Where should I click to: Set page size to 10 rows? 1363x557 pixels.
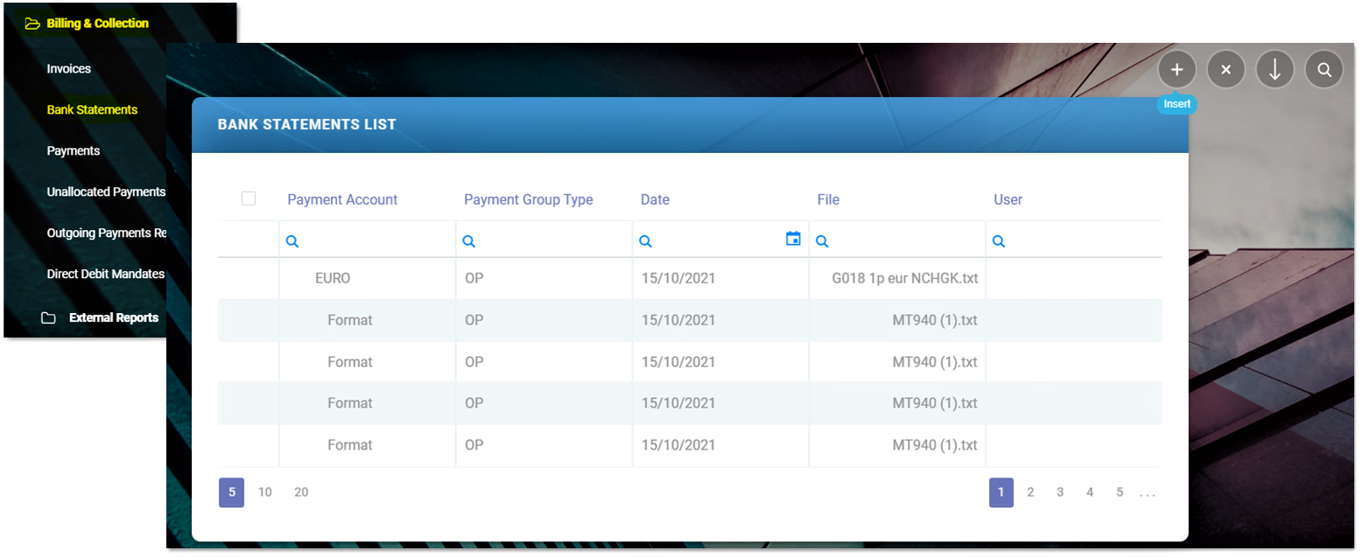[x=265, y=492]
